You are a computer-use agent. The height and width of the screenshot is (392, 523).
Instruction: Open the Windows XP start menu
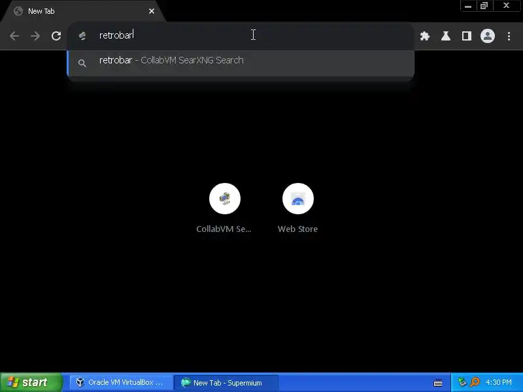(x=31, y=382)
